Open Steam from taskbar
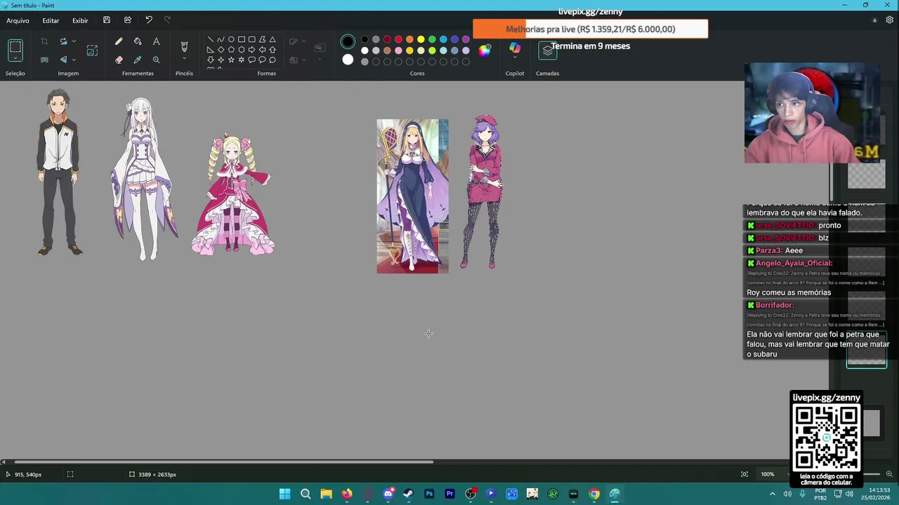 point(408,494)
